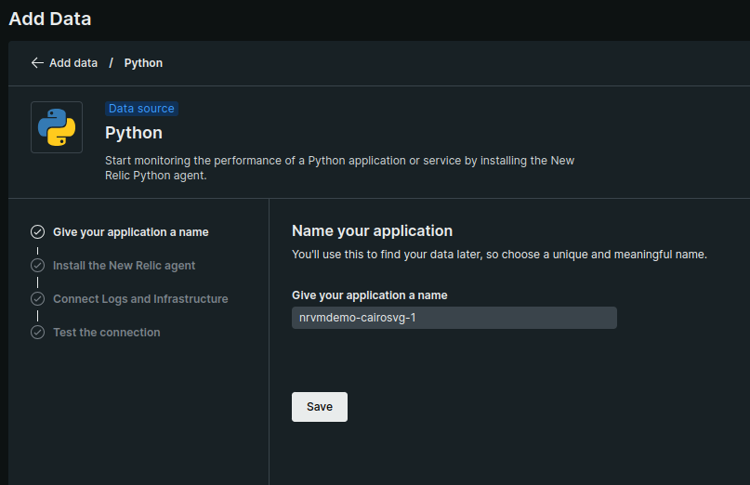
Task: Open the Add data breadcrumb link
Action: pyautogui.click(x=73, y=63)
